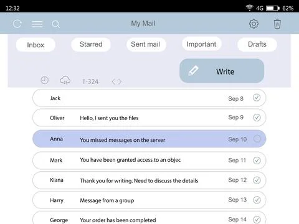The height and width of the screenshot is (224, 299).
Task: Open the Drafts tab
Action: coord(257,44)
